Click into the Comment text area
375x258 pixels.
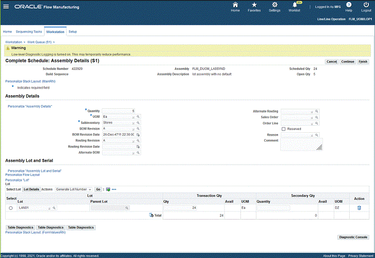[x=301, y=144]
